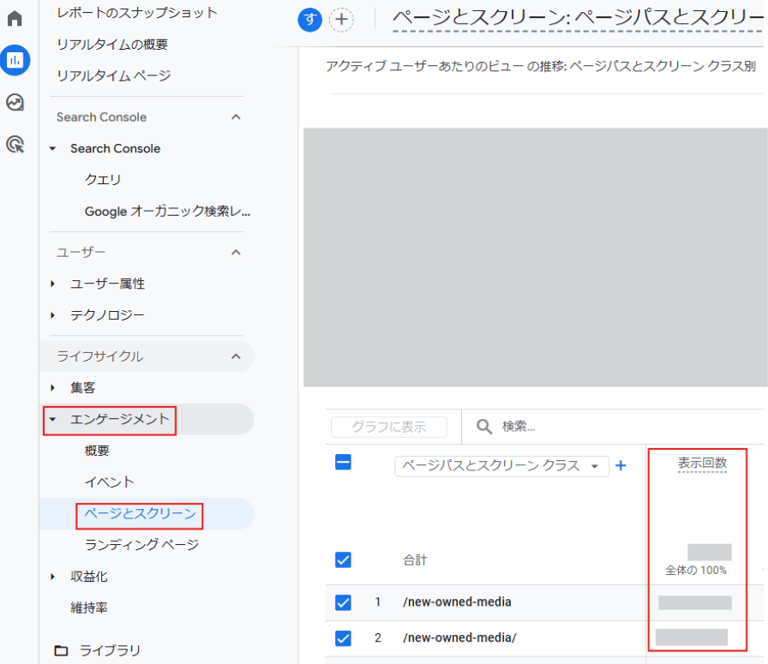The height and width of the screenshot is (664, 768).
Task: Uncheck the 合計 row checkbox
Action: click(x=343, y=559)
